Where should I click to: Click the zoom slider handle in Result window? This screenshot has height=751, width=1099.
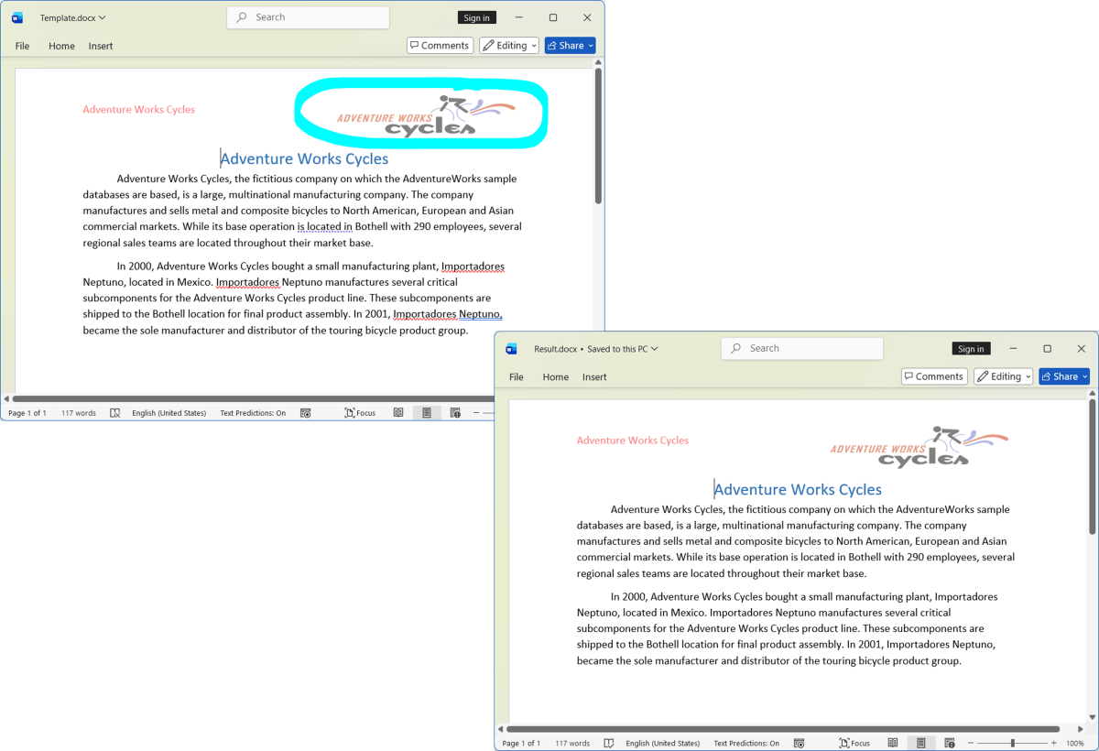(1013, 743)
